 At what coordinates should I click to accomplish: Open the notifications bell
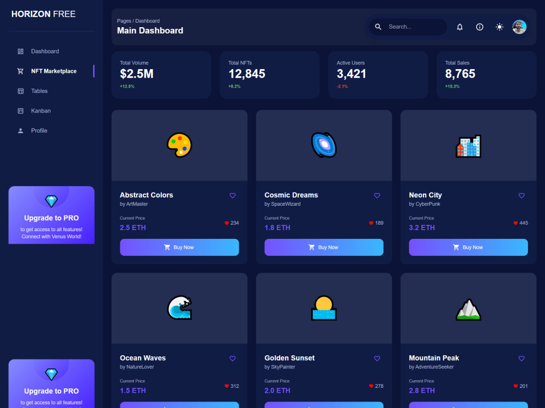point(459,27)
